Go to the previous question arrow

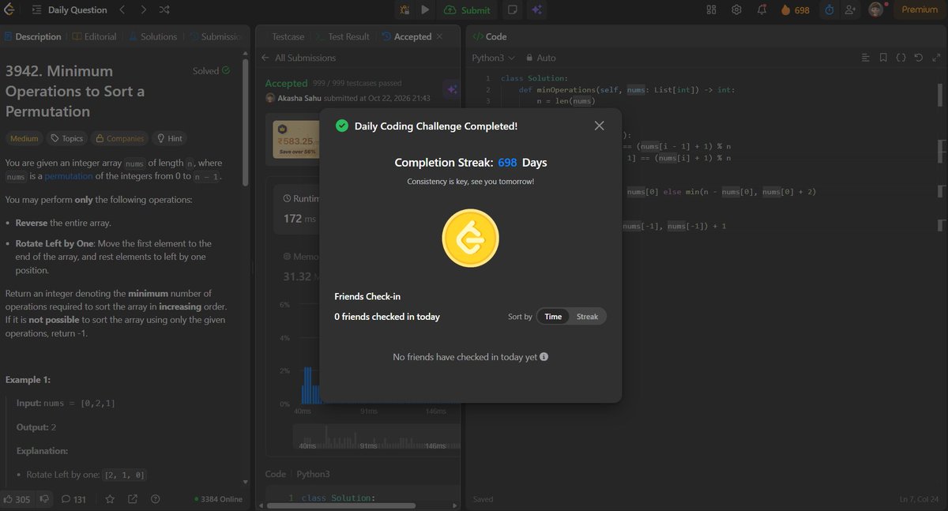click(122, 9)
